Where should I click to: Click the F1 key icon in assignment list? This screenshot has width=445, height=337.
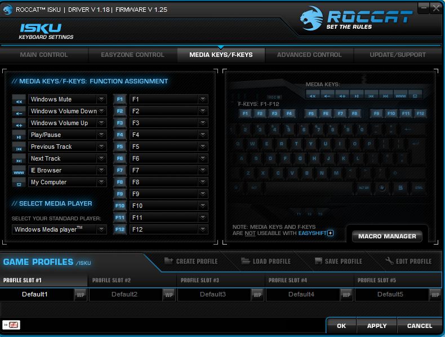click(x=120, y=99)
